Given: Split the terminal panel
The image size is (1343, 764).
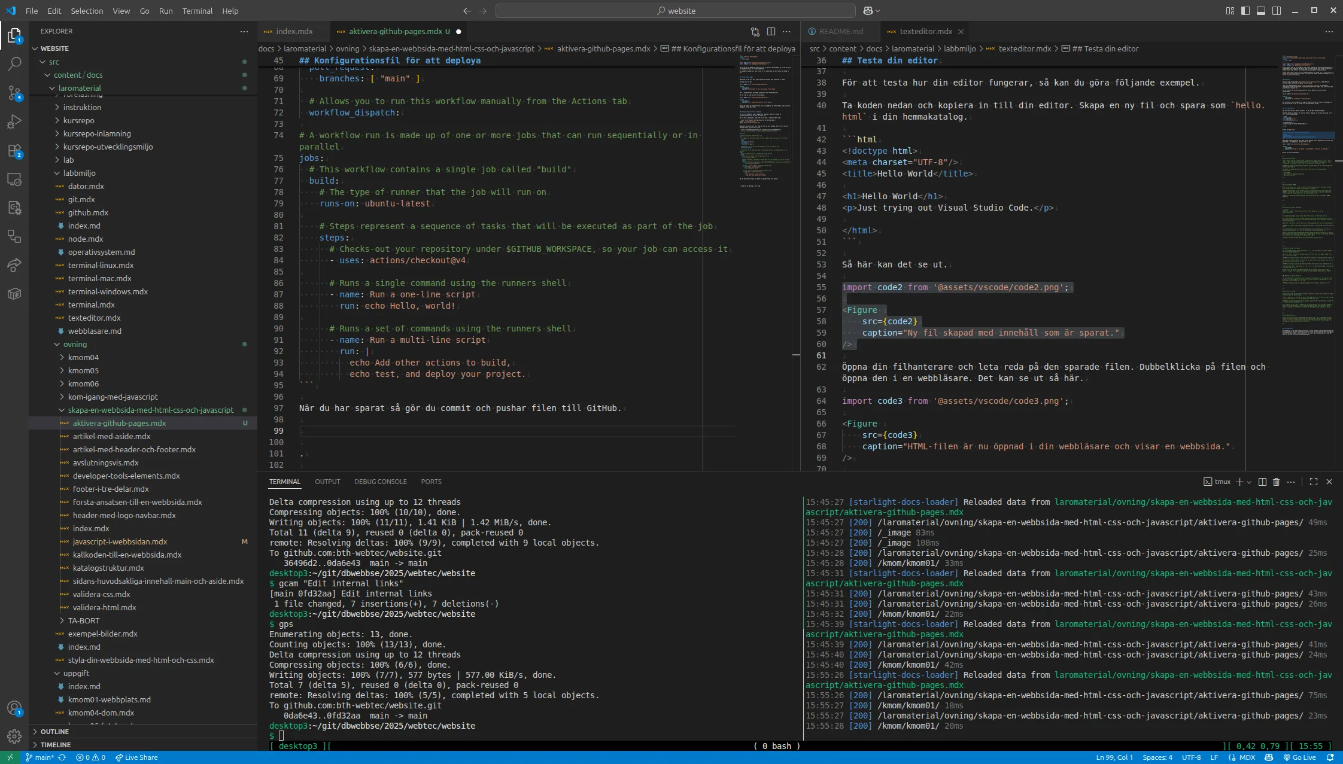Looking at the screenshot, I should coord(1262,482).
